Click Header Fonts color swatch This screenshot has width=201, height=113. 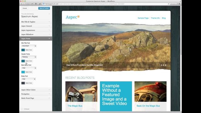pos(23,61)
